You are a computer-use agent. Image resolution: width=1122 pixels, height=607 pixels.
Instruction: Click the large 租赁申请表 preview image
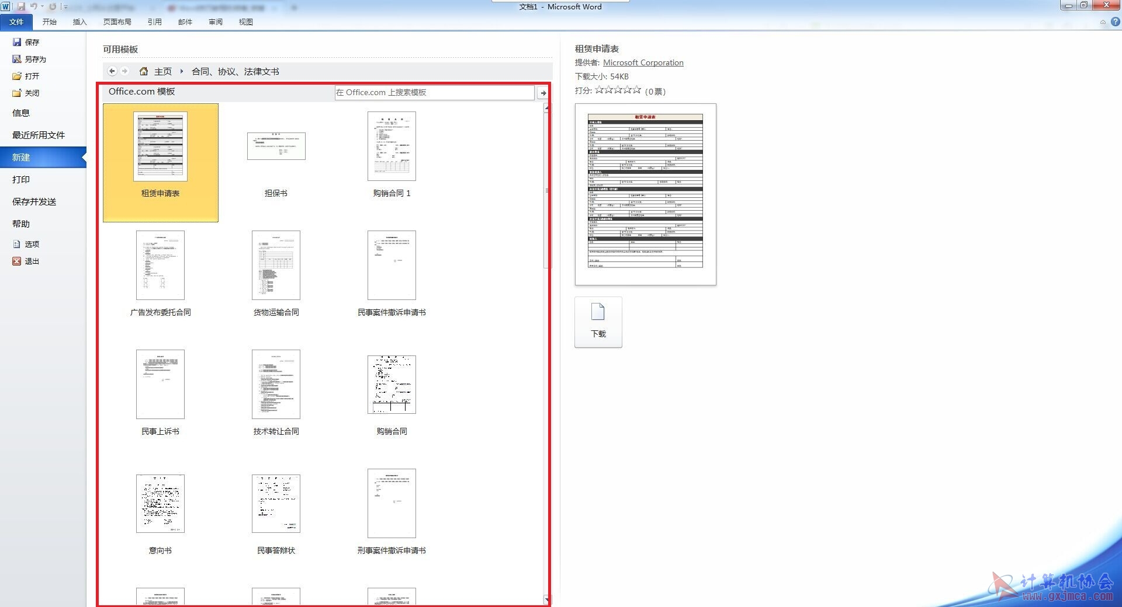(x=645, y=194)
